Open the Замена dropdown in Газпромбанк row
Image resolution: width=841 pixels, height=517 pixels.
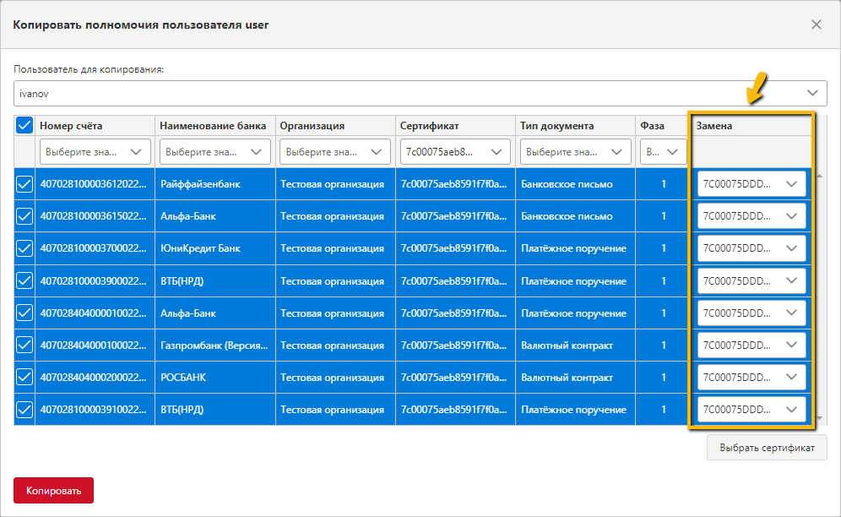click(751, 346)
